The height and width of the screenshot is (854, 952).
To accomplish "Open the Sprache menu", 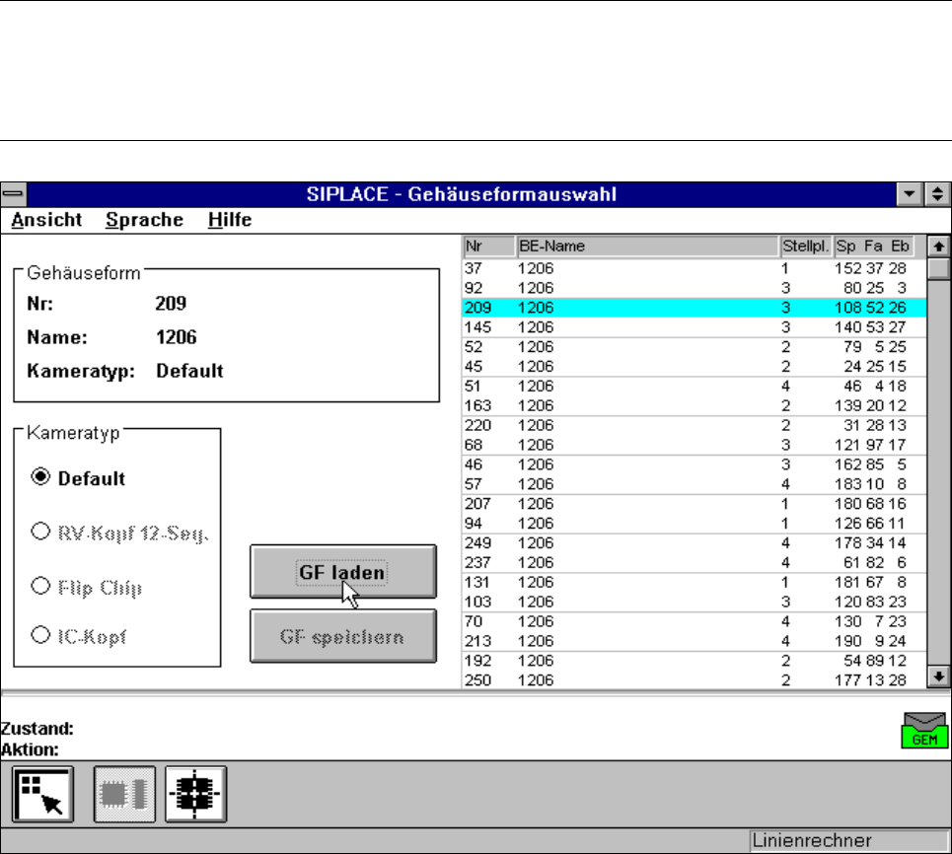I will (x=144, y=220).
